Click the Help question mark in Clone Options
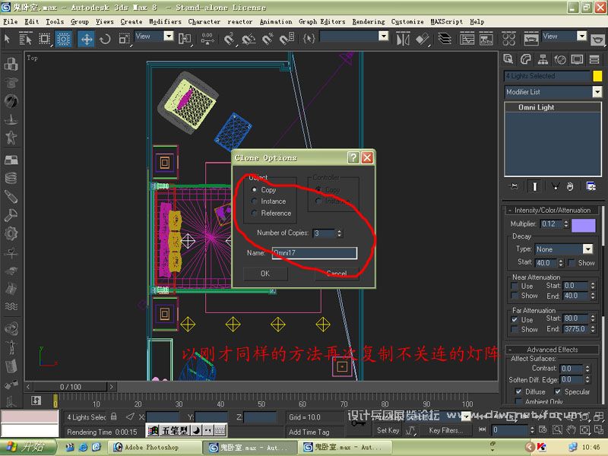 (353, 157)
